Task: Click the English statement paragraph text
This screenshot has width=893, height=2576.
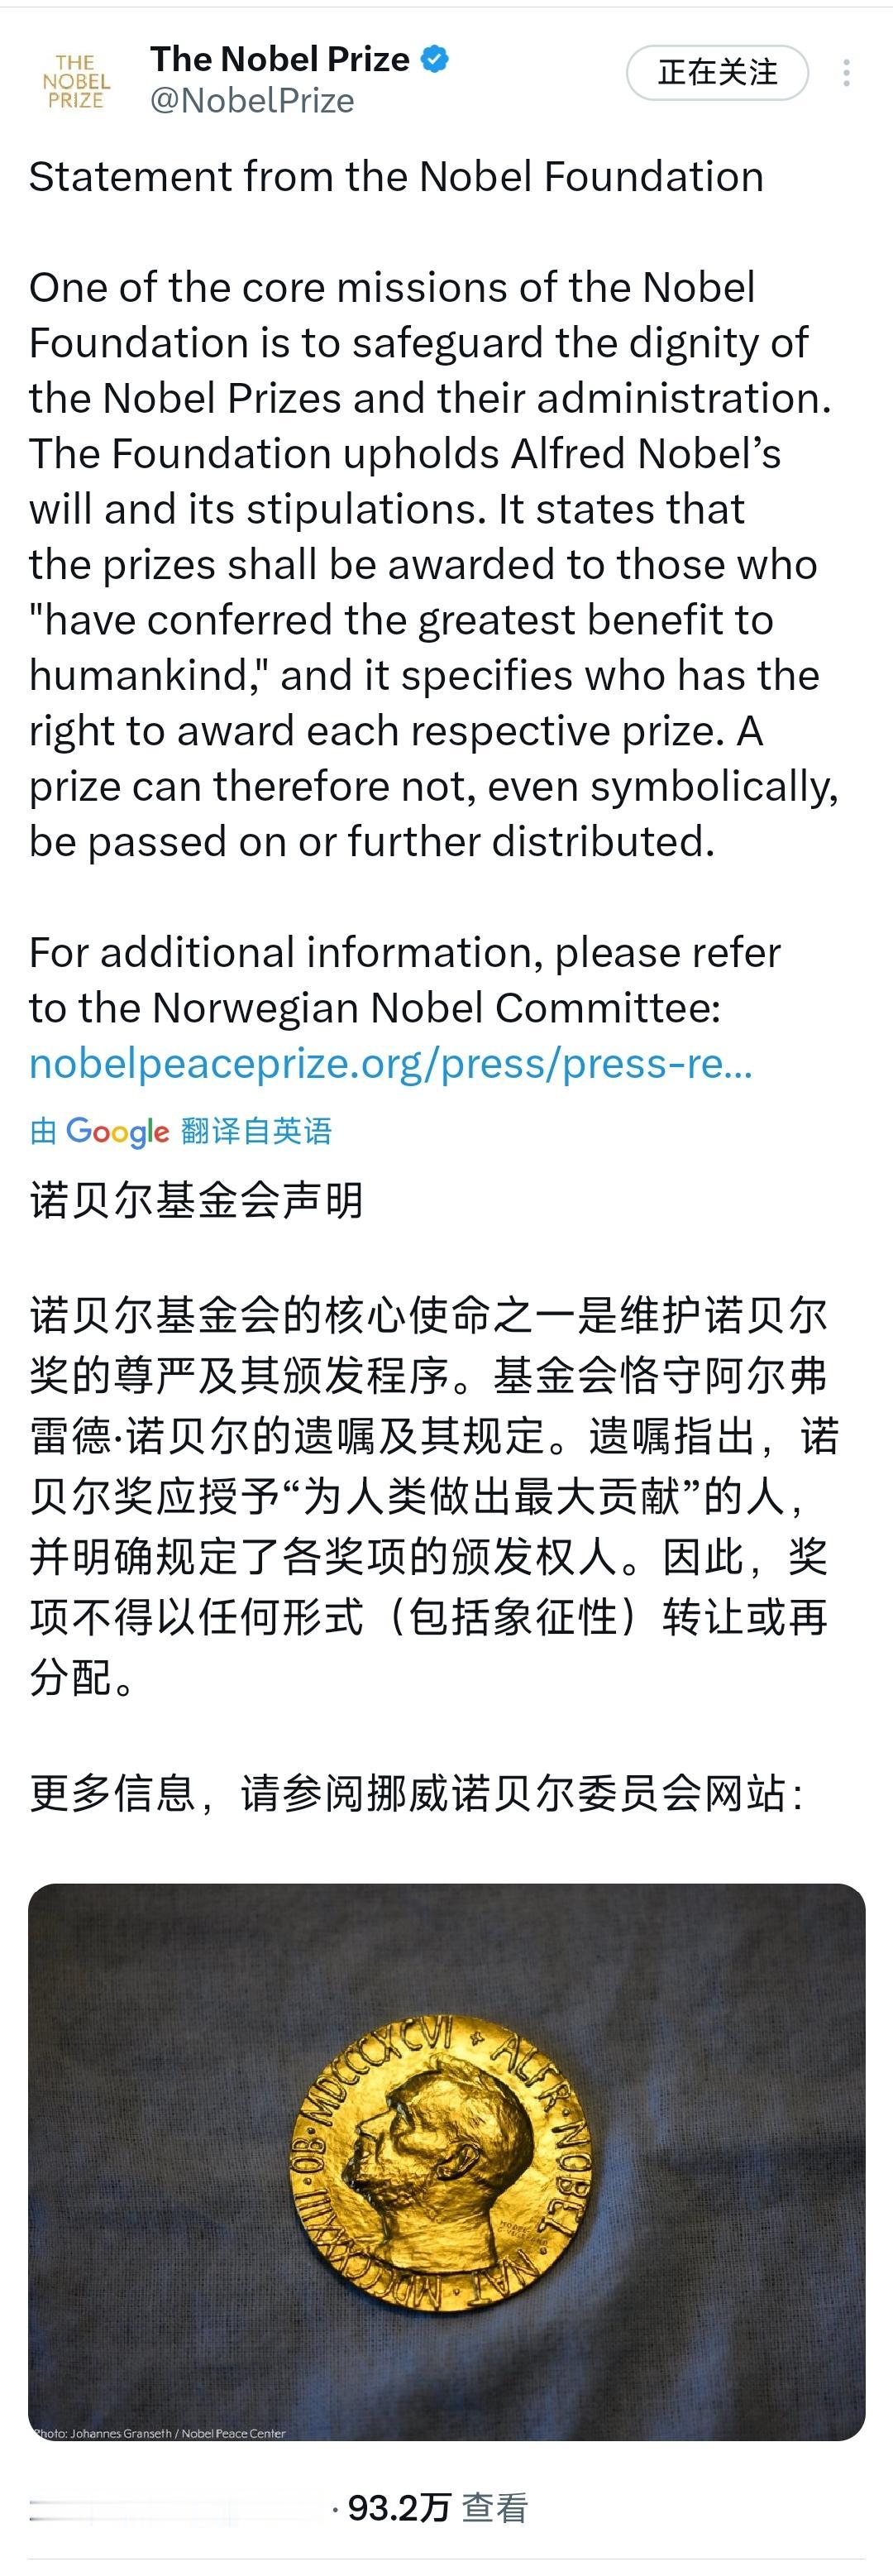Action: (430, 560)
